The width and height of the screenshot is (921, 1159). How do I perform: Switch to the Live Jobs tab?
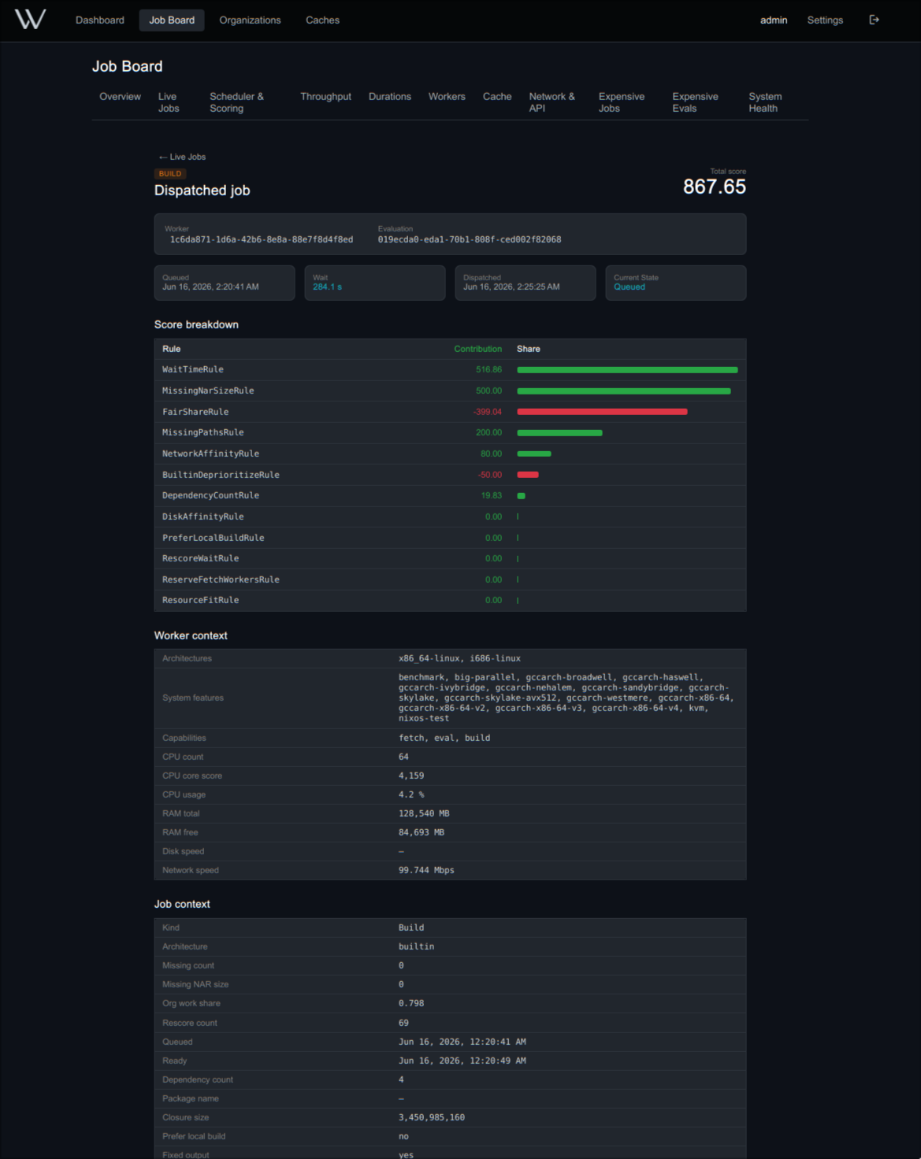169,102
